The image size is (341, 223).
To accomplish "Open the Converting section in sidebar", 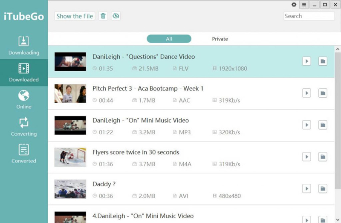I will coord(24,127).
